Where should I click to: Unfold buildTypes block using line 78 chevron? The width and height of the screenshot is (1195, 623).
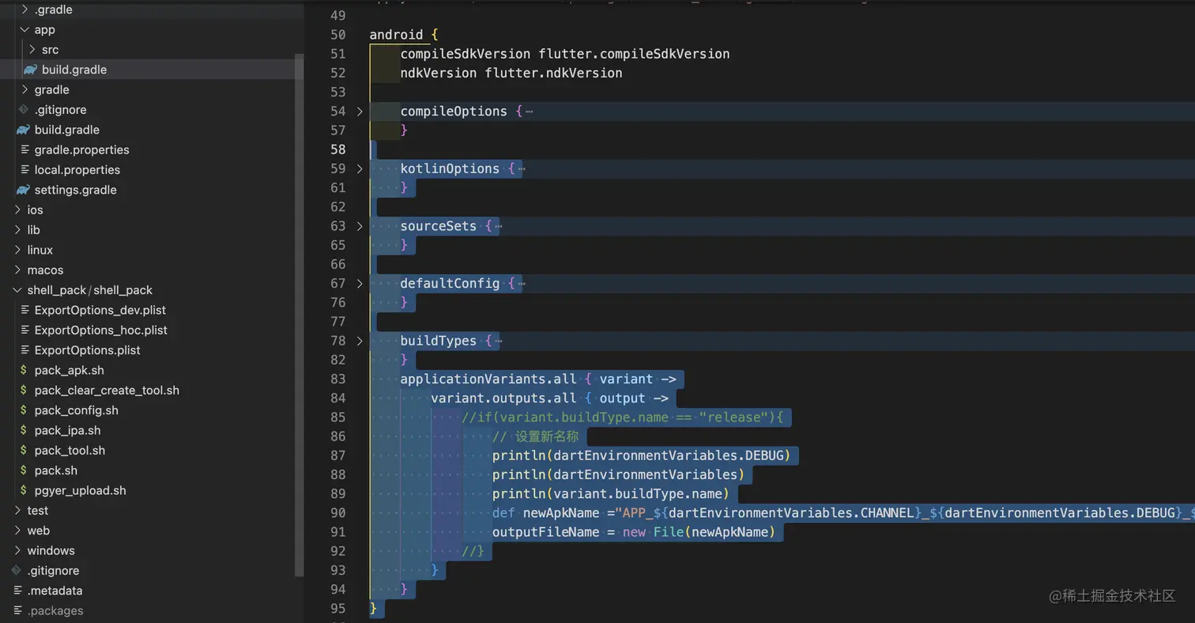[360, 341]
